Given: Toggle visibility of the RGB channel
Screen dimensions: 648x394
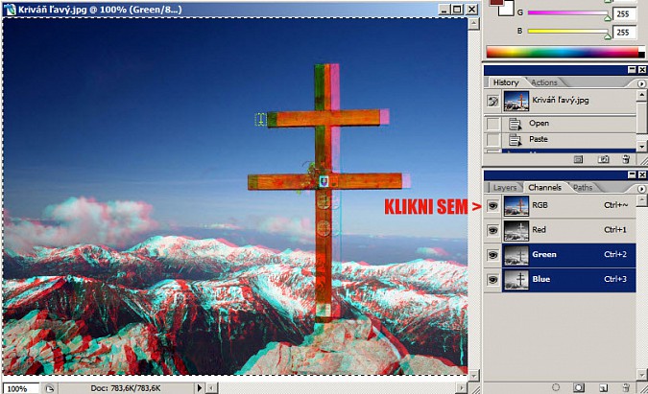Looking at the screenshot, I should (x=492, y=206).
